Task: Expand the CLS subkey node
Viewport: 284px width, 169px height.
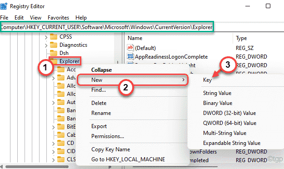Action: tap(53, 160)
